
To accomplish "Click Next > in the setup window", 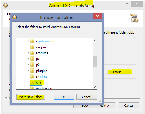I will point(105,106).
